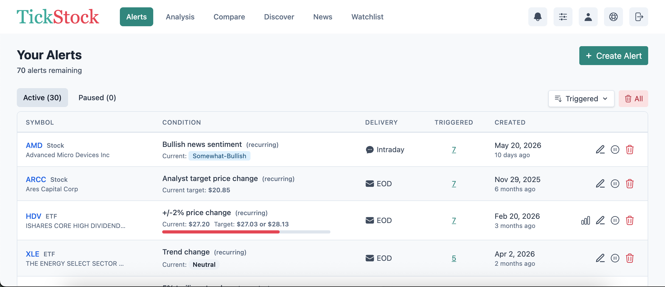
Task: Click the Create Alert button
Action: point(613,56)
